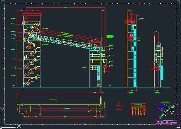Viewport: 181px width, 129px height.
Task: Click the bottom overall elevation dimension text
Action: pos(59,94)
